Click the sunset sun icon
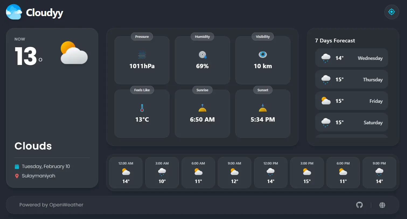Image resolution: width=407 pixels, height=219 pixels. click(263, 108)
